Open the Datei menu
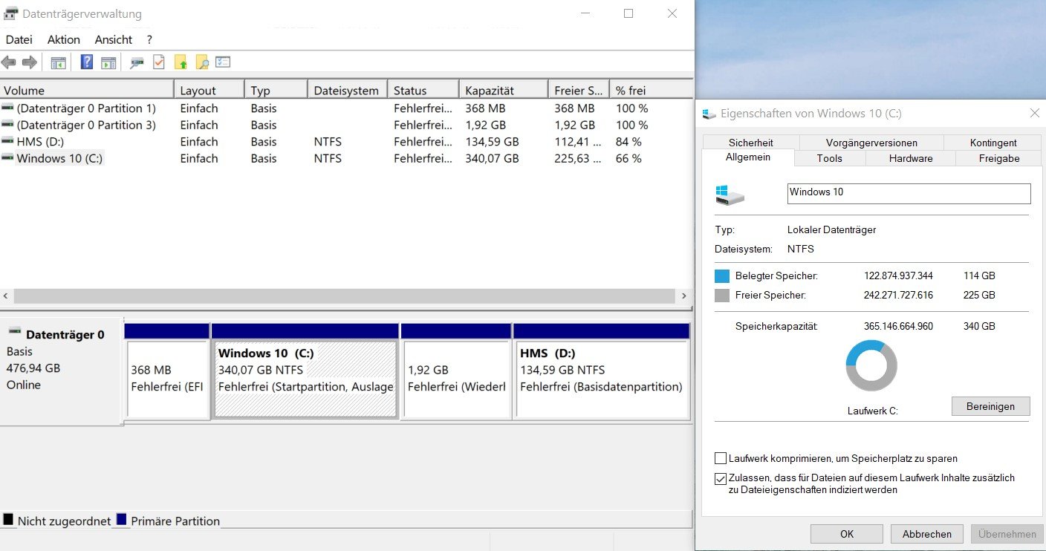This screenshot has height=551, width=1046. click(x=19, y=39)
